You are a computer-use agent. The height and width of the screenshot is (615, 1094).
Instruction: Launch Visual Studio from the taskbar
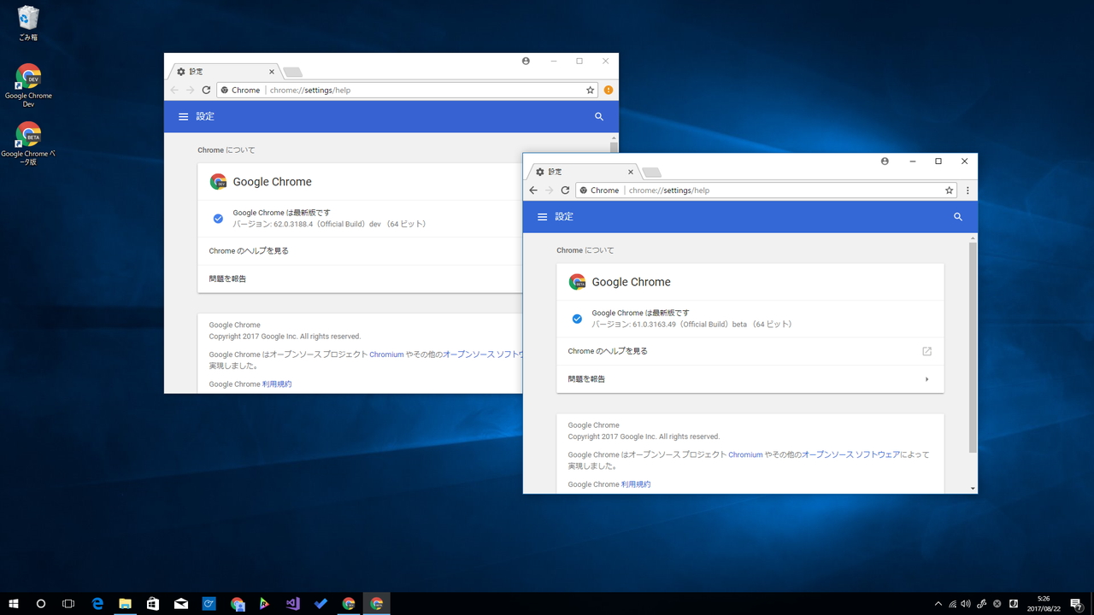click(x=292, y=603)
